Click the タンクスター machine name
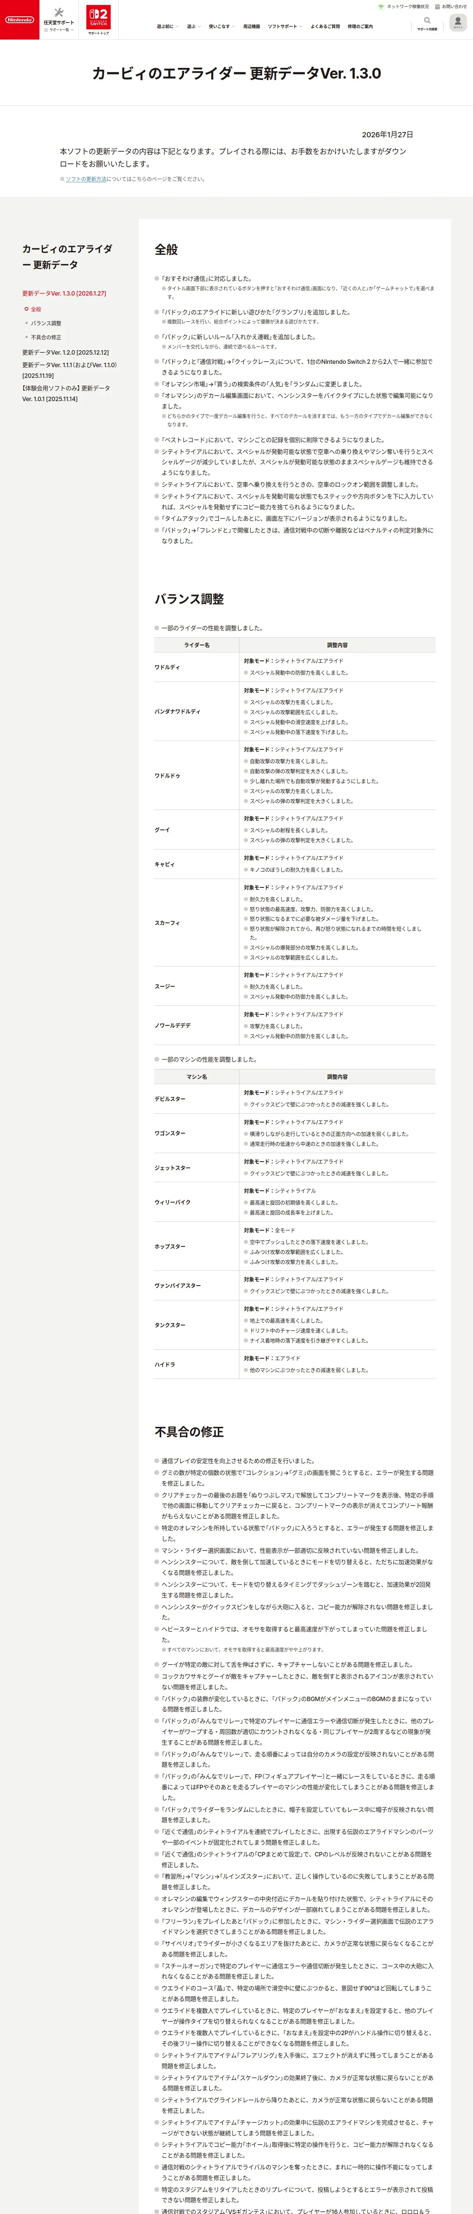The height and width of the screenshot is (2214, 473). coord(170,1325)
